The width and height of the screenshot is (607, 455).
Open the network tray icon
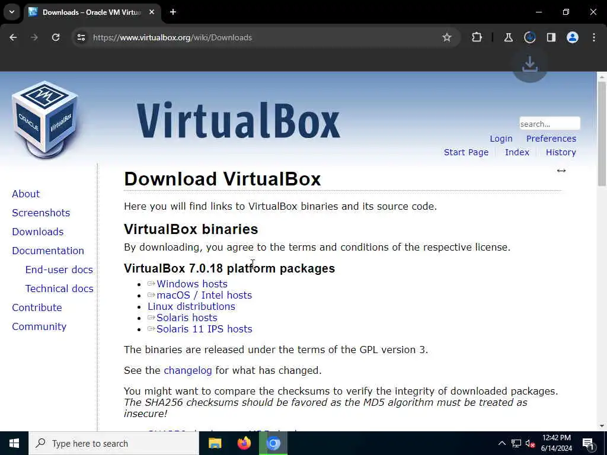tap(516, 443)
